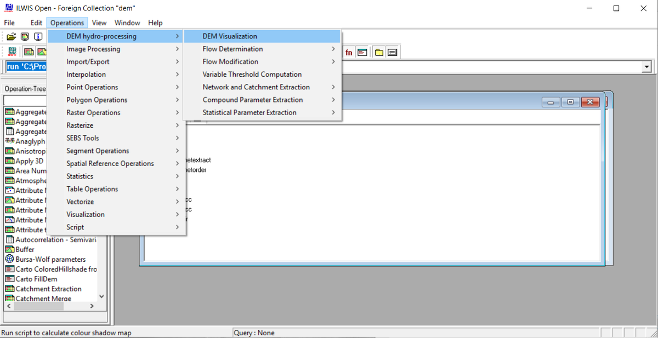658x338 pixels.
Task: Click the Open file toolbar icon
Action: click(x=12, y=36)
